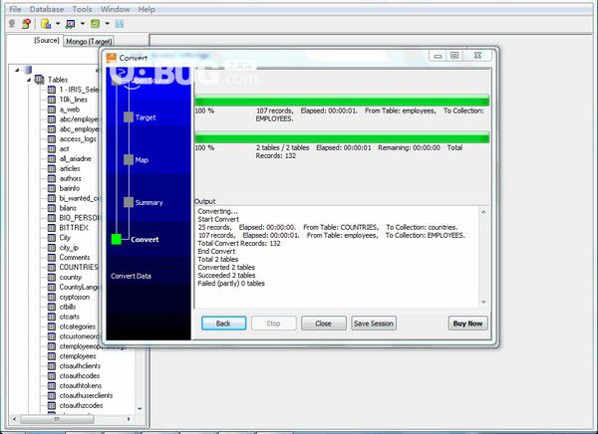
Task: Select the ctemployees table in the tree
Action: [78, 356]
